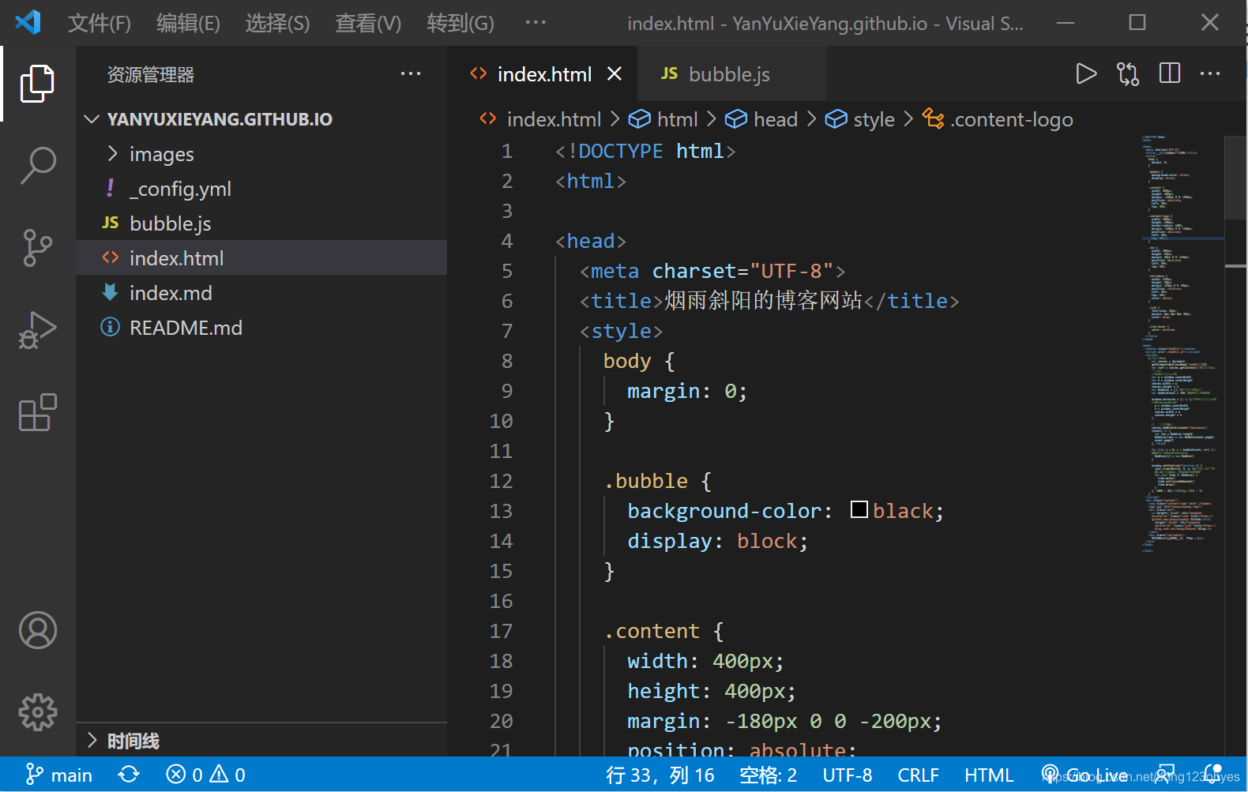The image size is (1248, 792).
Task: Click the Accounts icon
Action: pos(37,630)
